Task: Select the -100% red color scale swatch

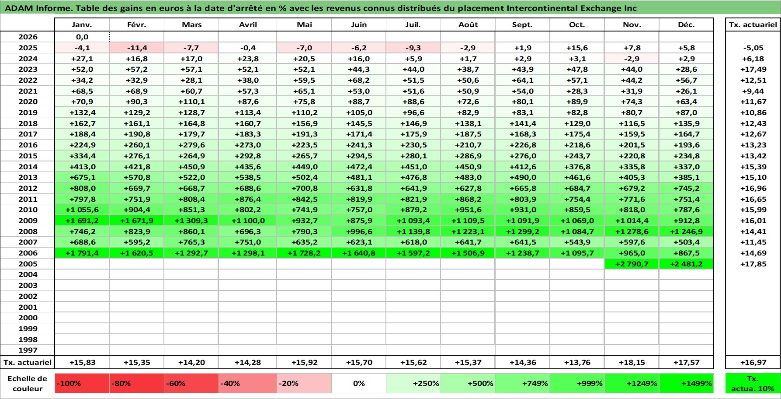Action: 82,383
